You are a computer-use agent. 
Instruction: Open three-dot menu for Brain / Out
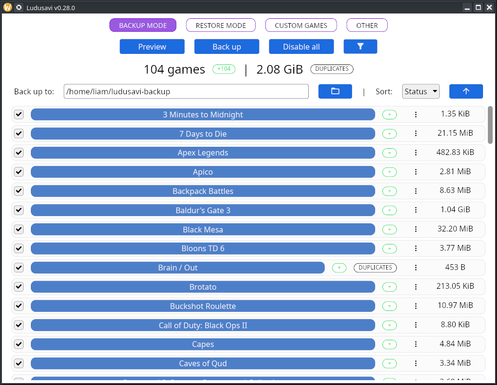click(x=416, y=268)
